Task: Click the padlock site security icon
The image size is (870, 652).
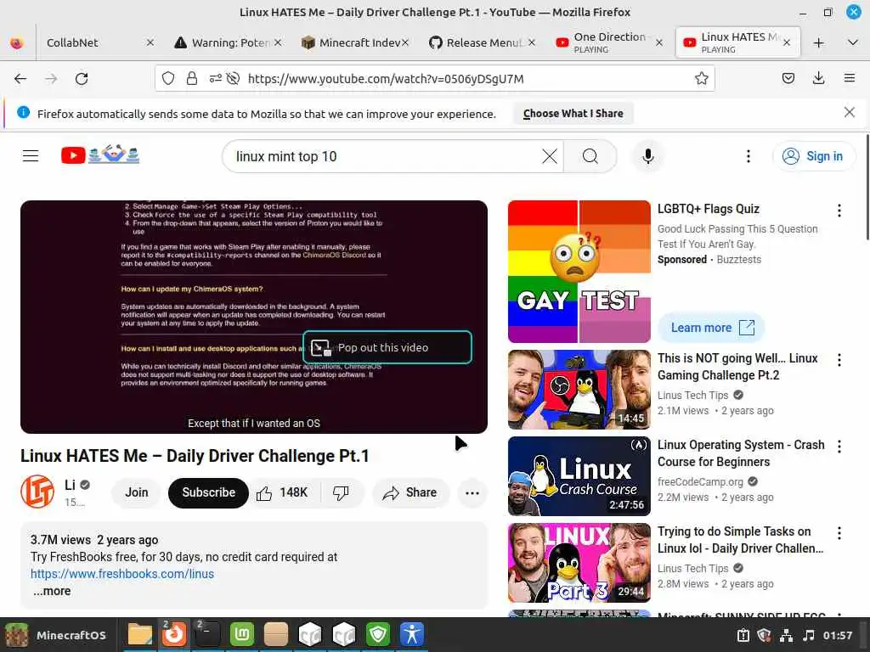Action: 192,79
